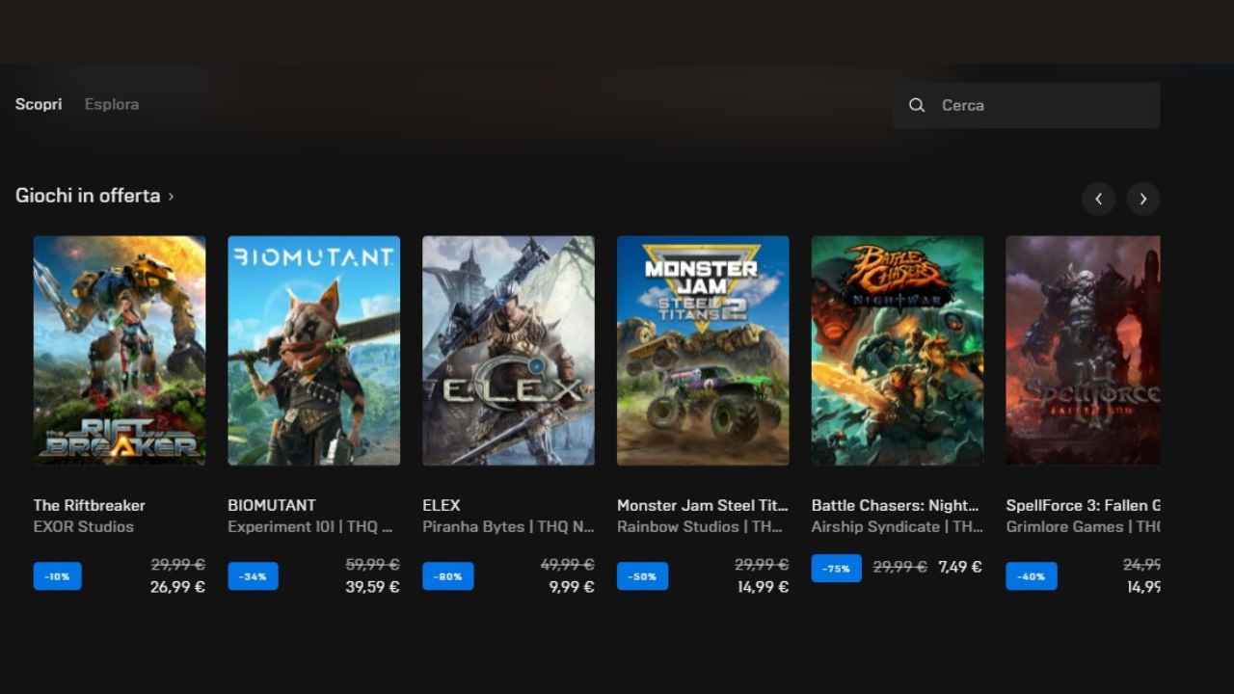Click the Riftbreaker -10% discount badge

[57, 576]
